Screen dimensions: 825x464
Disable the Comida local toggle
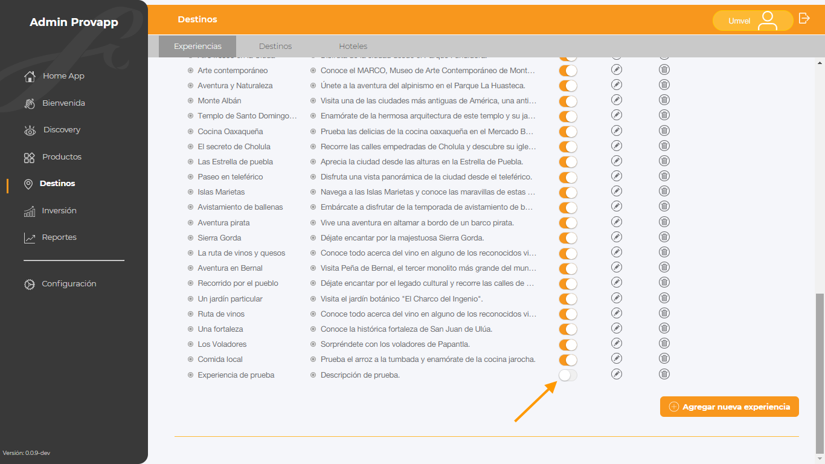click(568, 360)
